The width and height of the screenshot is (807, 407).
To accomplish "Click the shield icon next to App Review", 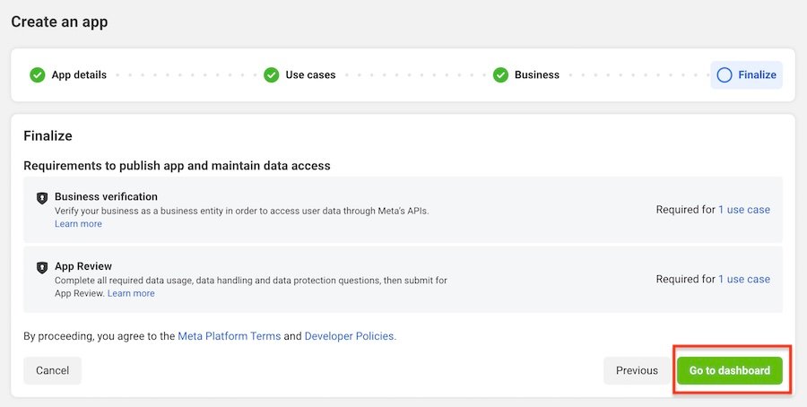I will (41, 267).
